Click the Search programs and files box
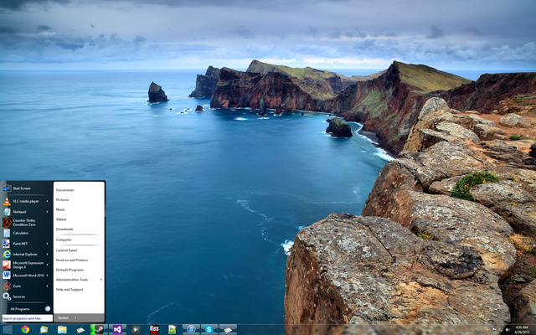The image size is (536, 335). pyautogui.click(x=28, y=318)
